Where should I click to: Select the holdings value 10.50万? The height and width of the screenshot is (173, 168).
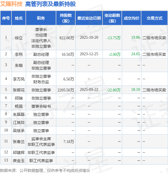[x=68, y=54]
